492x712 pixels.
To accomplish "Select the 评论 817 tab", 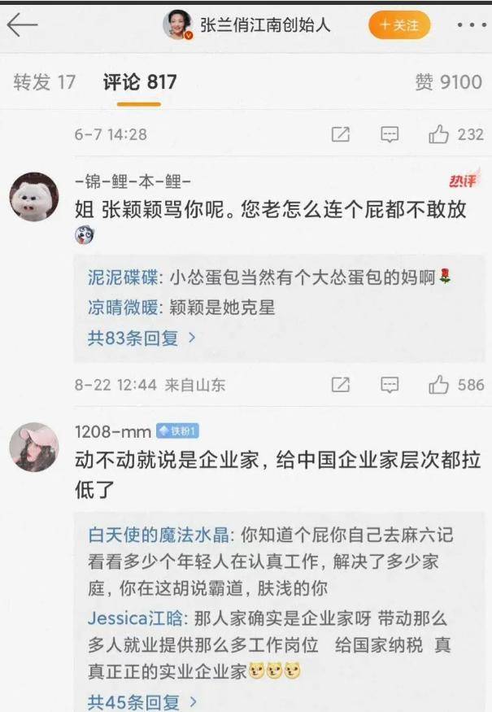I will [x=139, y=82].
